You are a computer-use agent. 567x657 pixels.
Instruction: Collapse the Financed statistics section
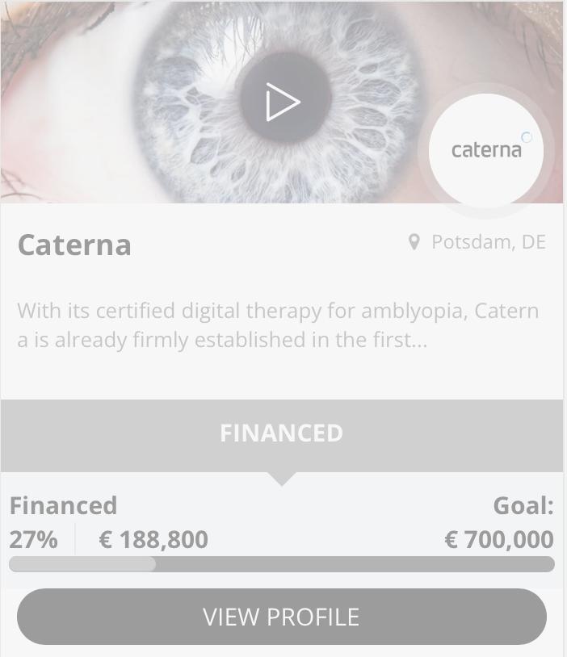[x=63, y=505]
